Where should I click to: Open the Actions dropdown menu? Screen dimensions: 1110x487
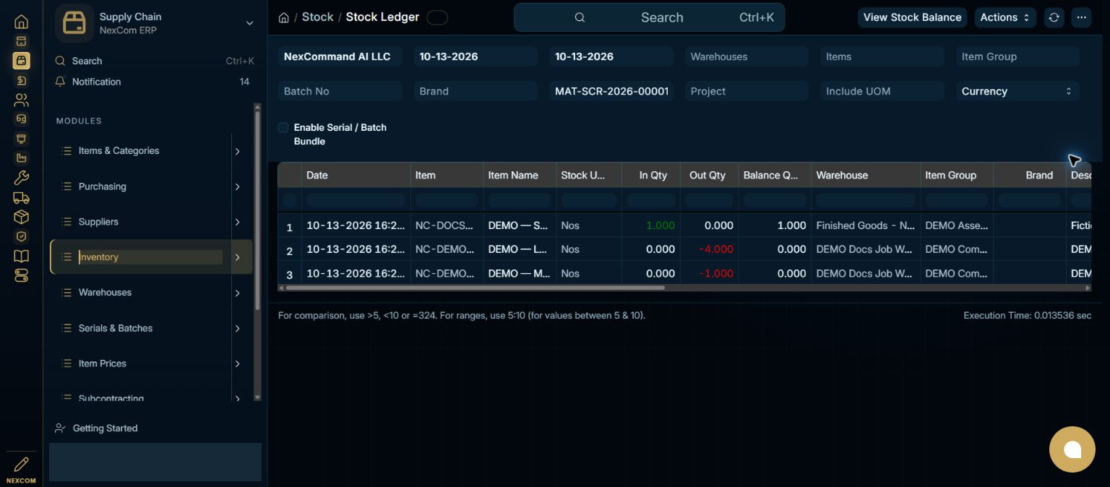tap(1005, 17)
